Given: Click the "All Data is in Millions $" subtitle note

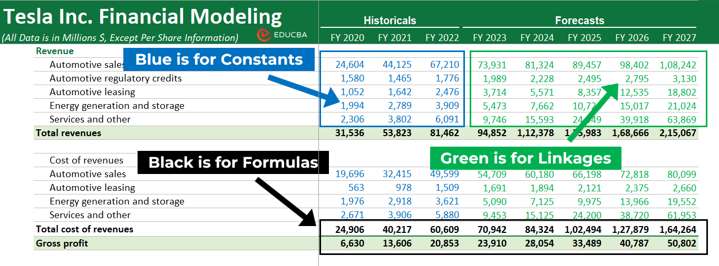Looking at the screenshot, I should [x=120, y=38].
